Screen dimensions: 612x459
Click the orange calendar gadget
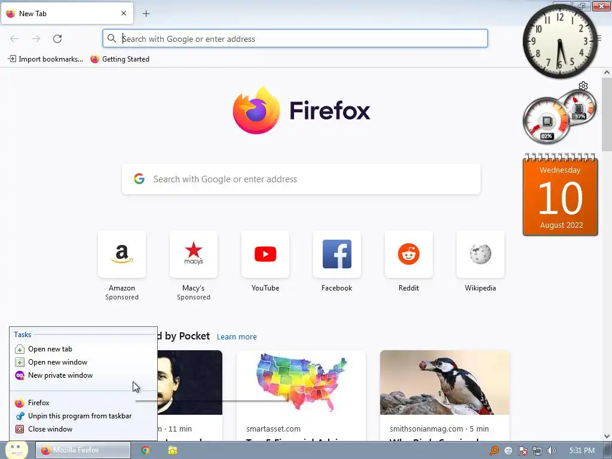pos(560,194)
